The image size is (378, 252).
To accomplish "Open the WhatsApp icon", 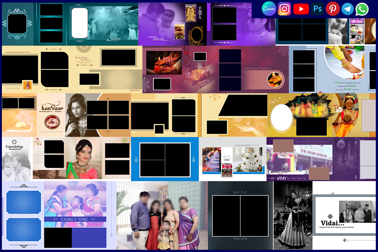I will 362,9.
